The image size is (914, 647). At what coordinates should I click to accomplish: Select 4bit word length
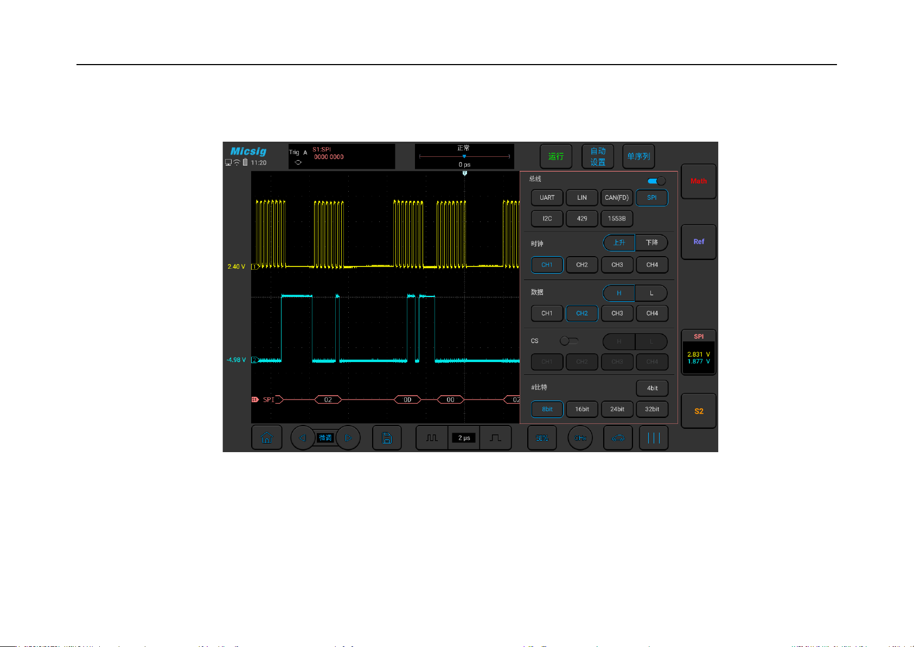pyautogui.click(x=652, y=388)
